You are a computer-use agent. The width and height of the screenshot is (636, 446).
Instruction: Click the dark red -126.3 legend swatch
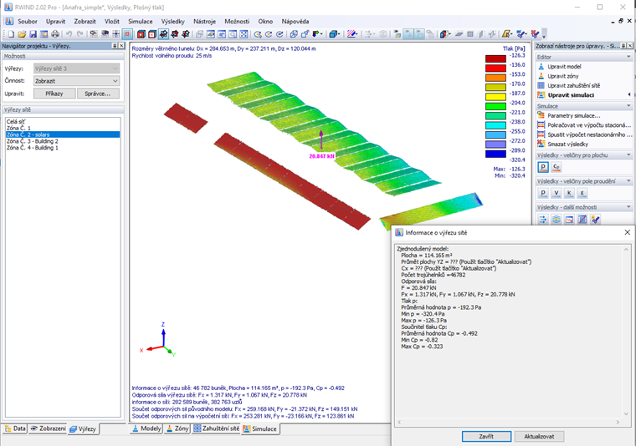coord(495,58)
